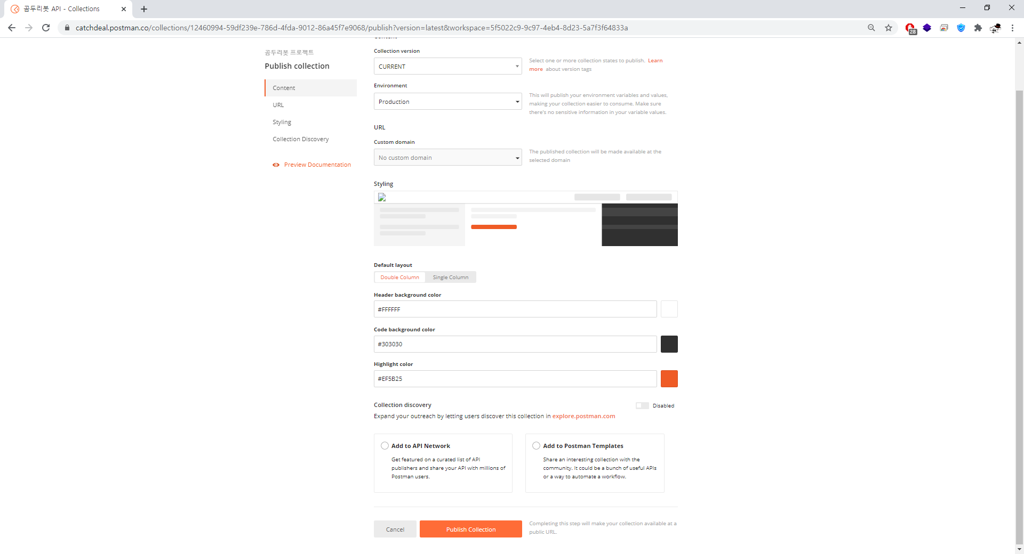Open the zoom magnifier icon in address bar
This screenshot has height=554, width=1024.
(x=871, y=28)
